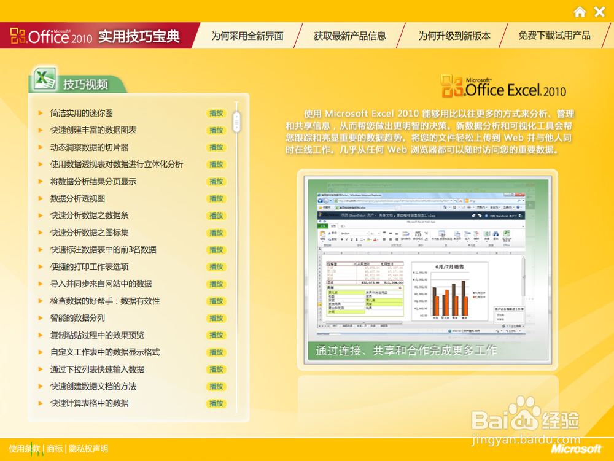Select the 便捷的打印工作表选项 title
This screenshot has width=614, height=461.
point(89,267)
